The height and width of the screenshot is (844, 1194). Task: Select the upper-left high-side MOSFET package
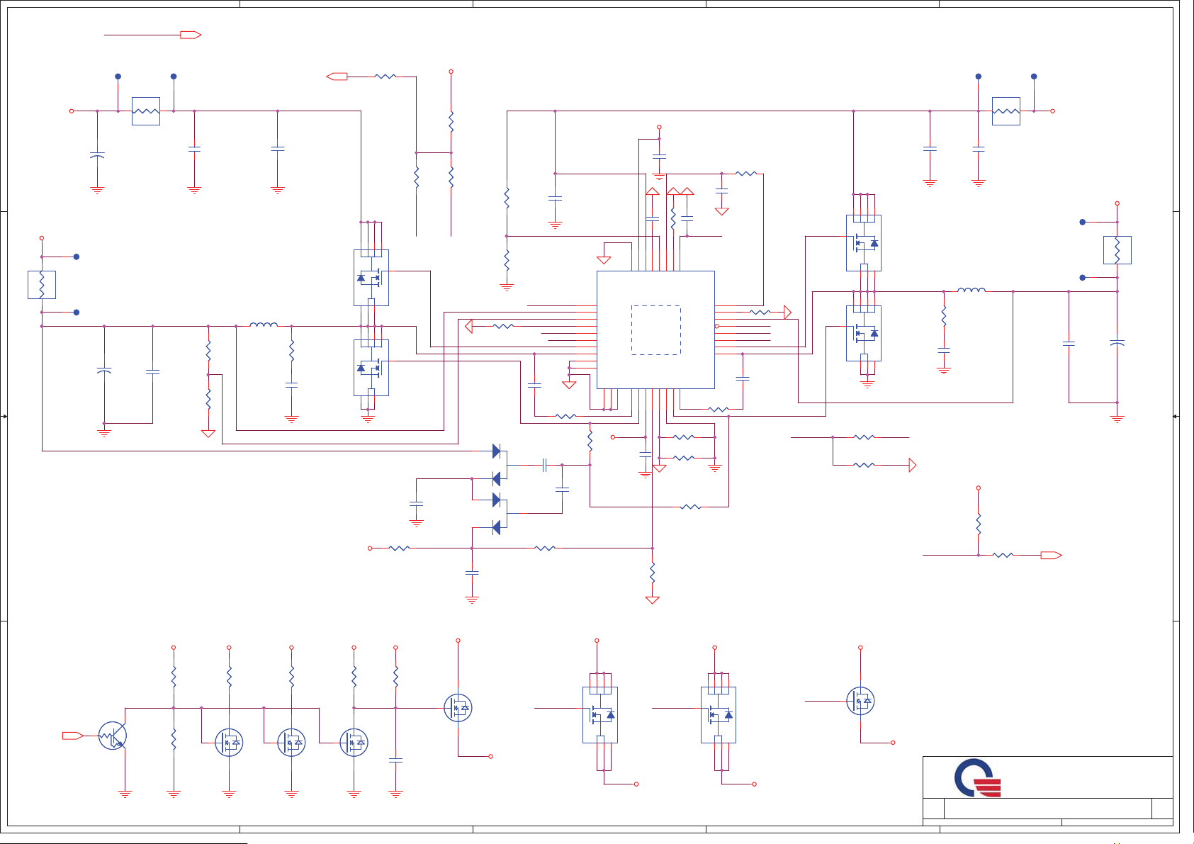[371, 278]
